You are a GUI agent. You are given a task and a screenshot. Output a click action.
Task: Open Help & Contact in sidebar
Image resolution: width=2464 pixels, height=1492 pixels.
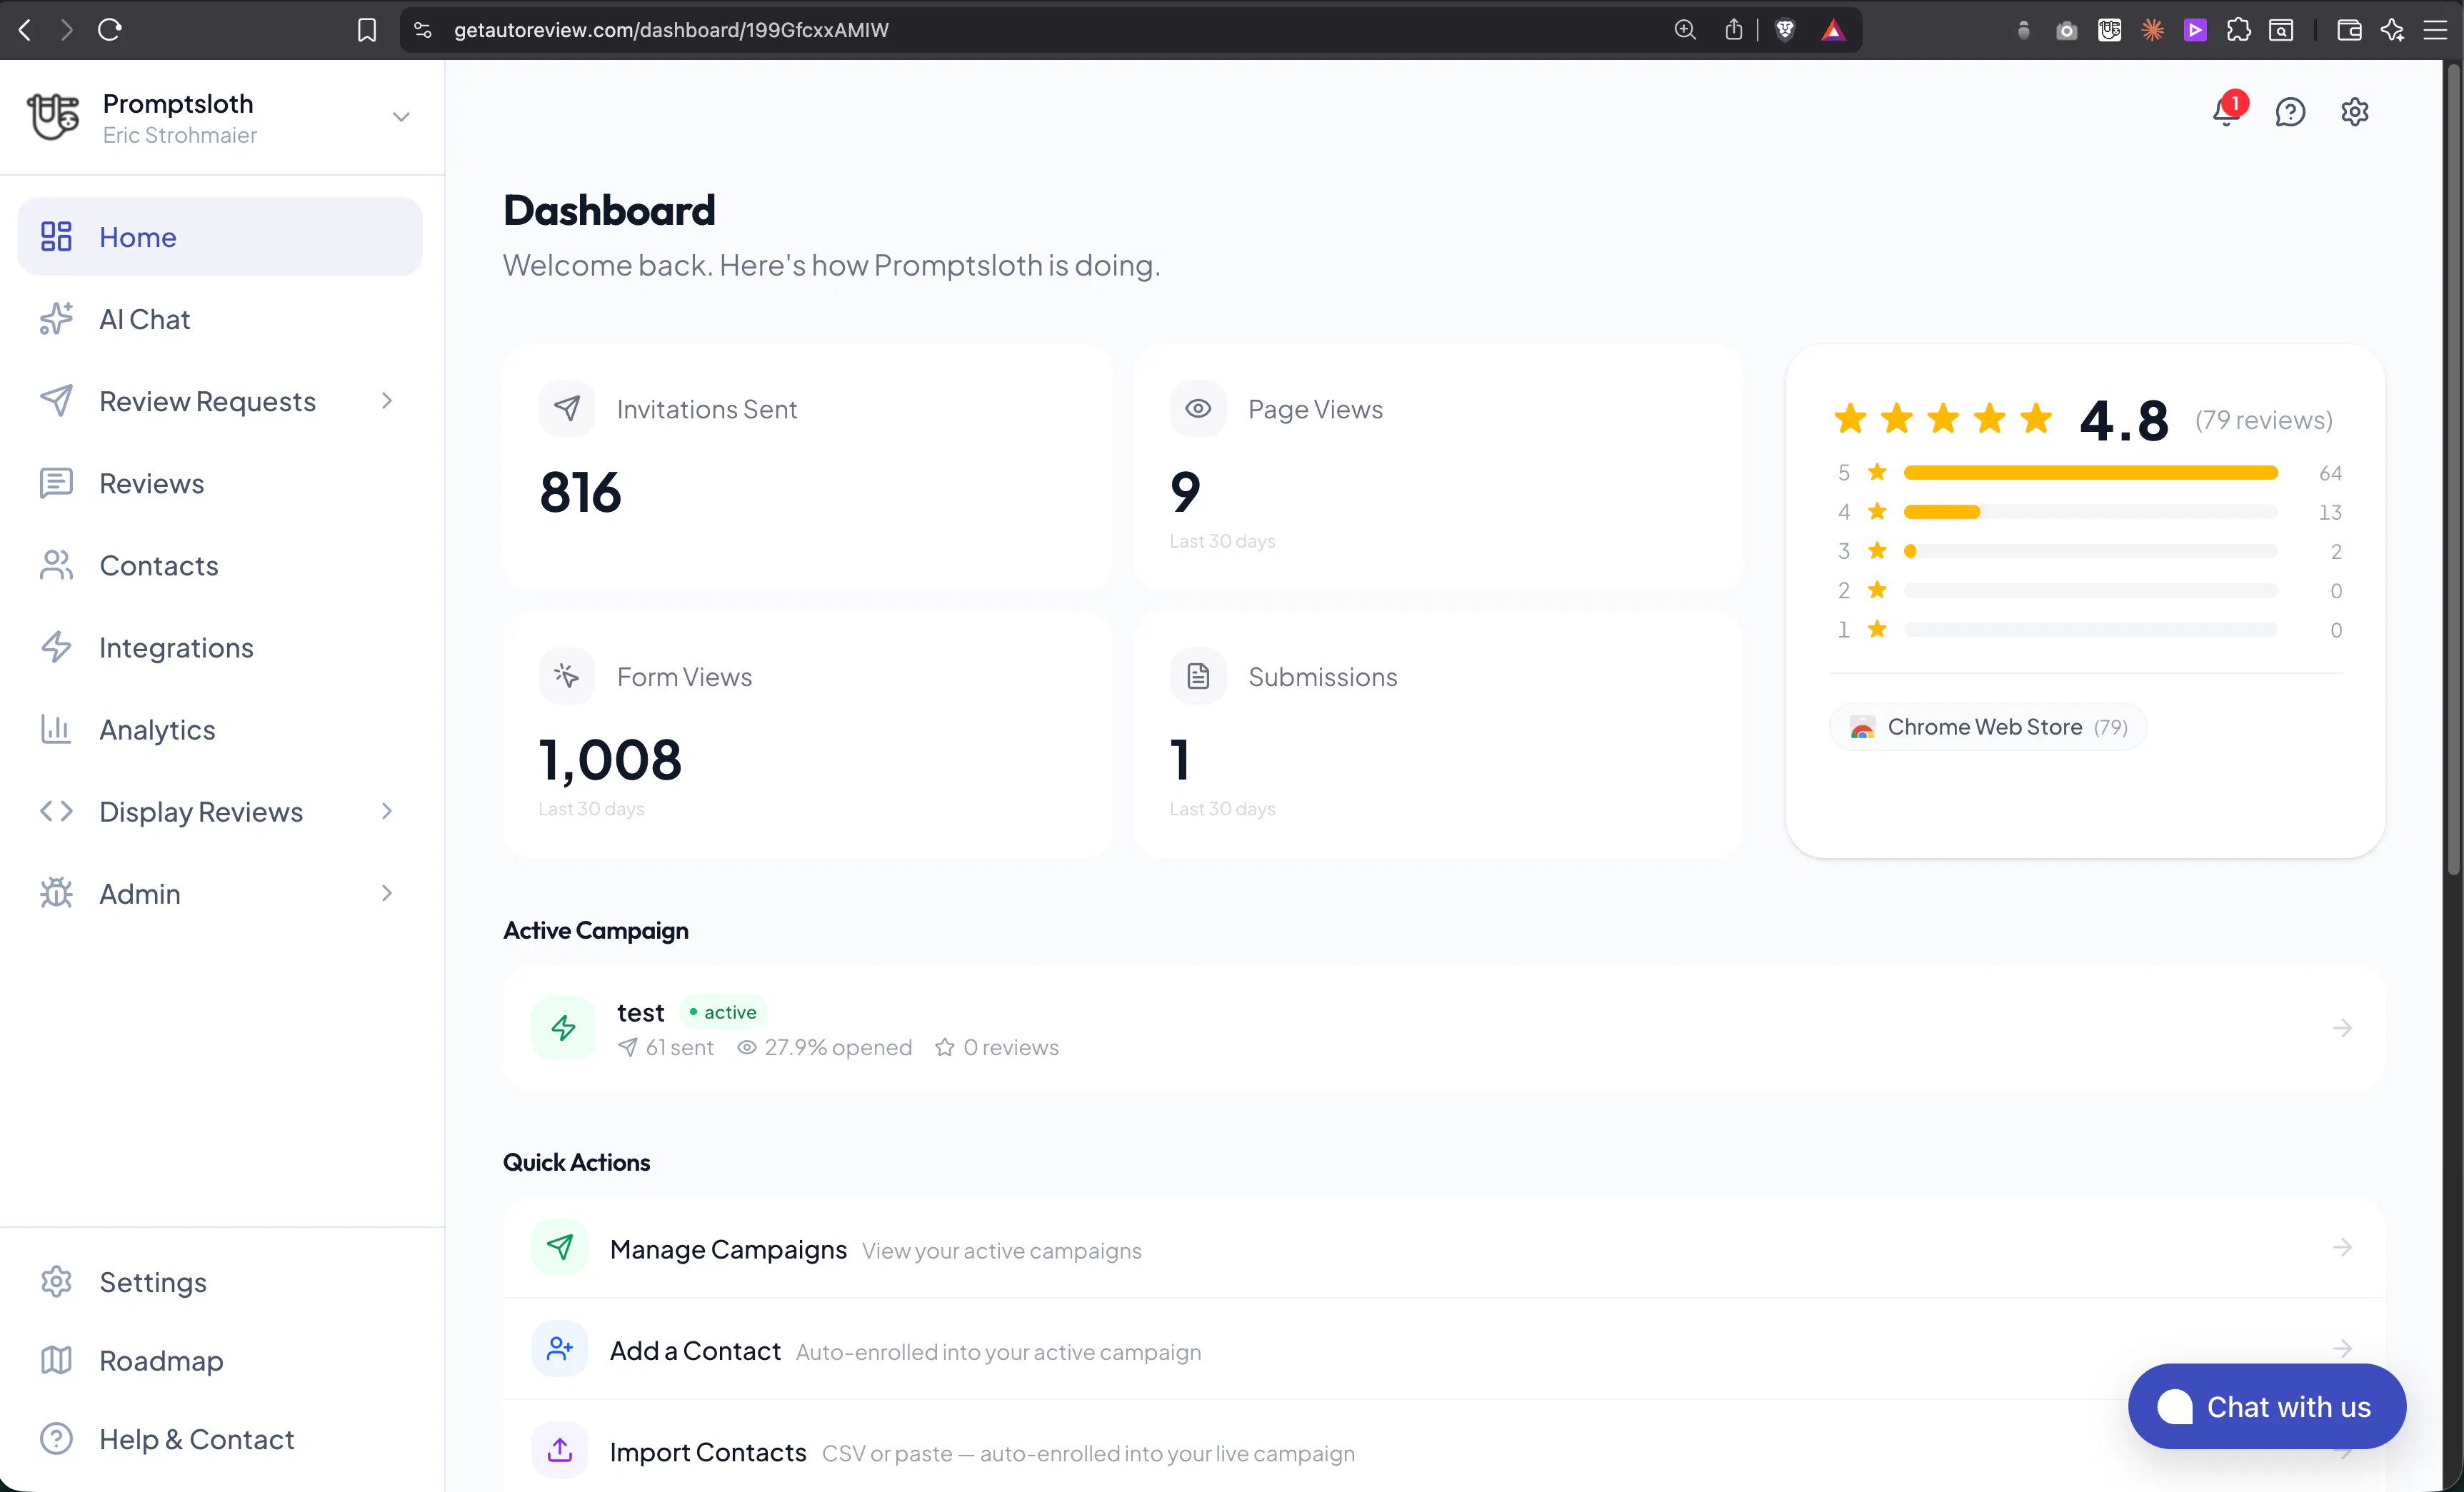point(220,1439)
